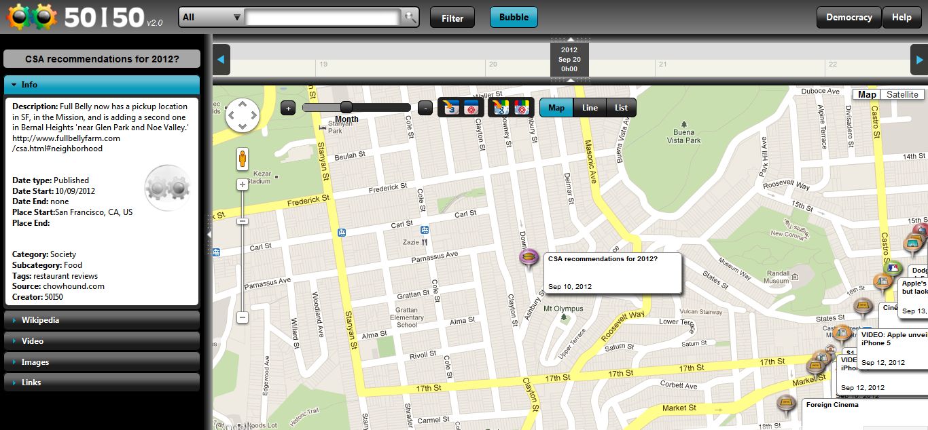Expand the Wikipedia section
The image size is (928, 430).
click(102, 320)
